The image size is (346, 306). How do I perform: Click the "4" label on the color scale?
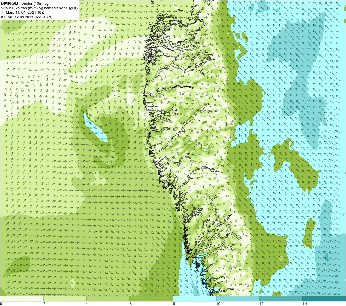(88, 304)
